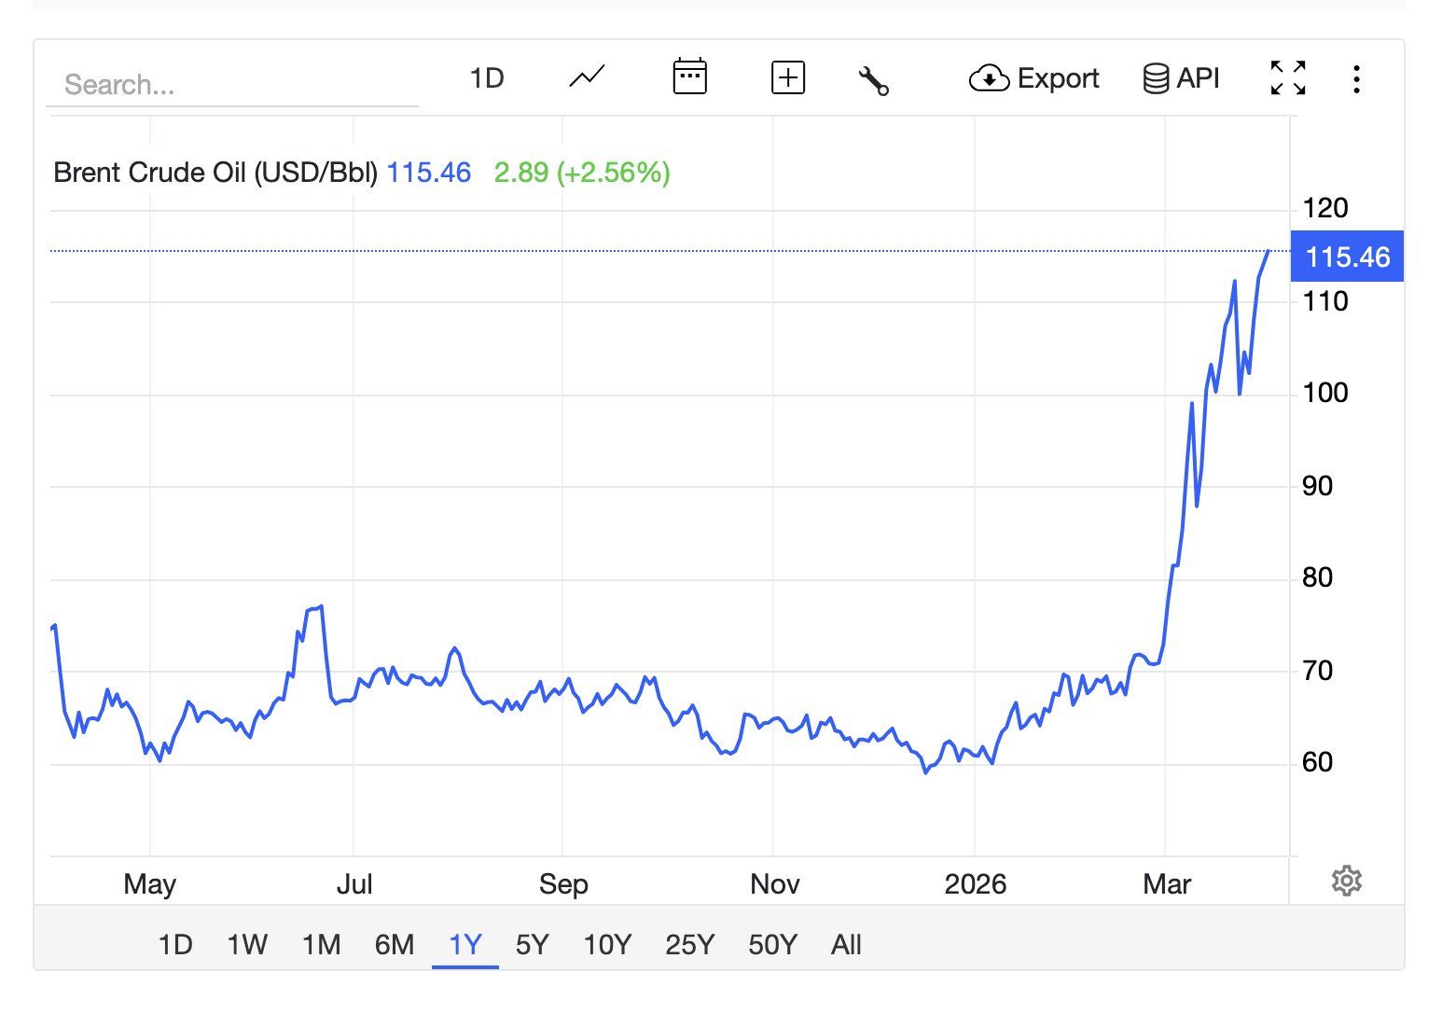Open chart settings gear icon
The width and height of the screenshot is (1442, 1014).
1347,881
